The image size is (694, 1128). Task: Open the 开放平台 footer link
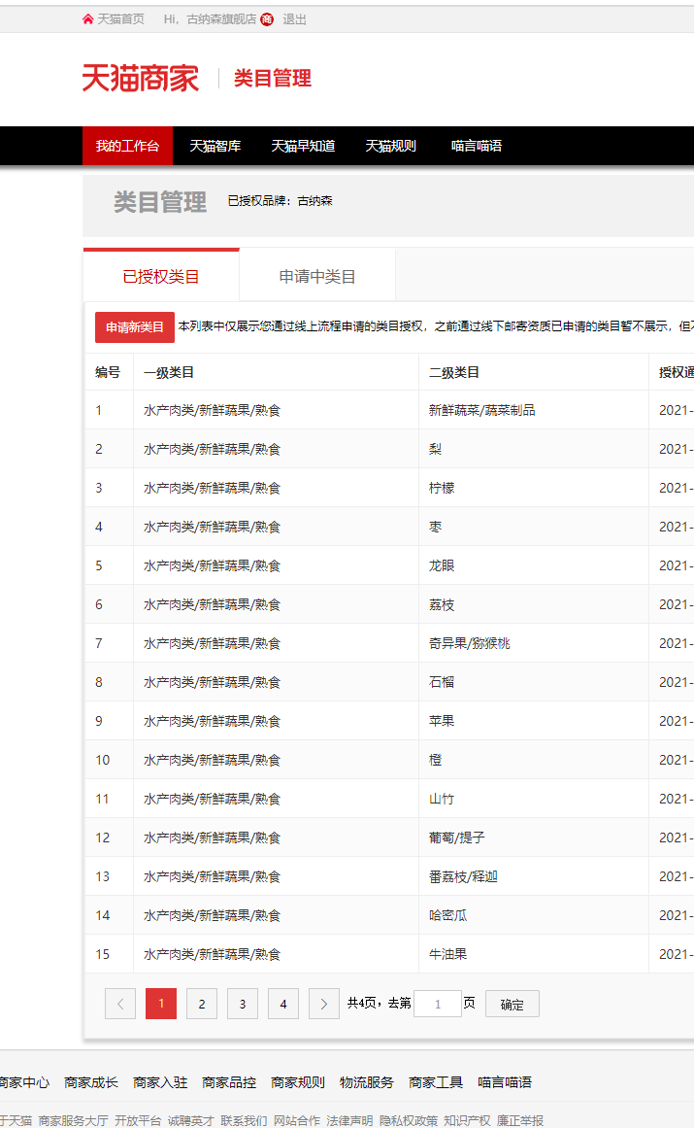(x=138, y=1121)
